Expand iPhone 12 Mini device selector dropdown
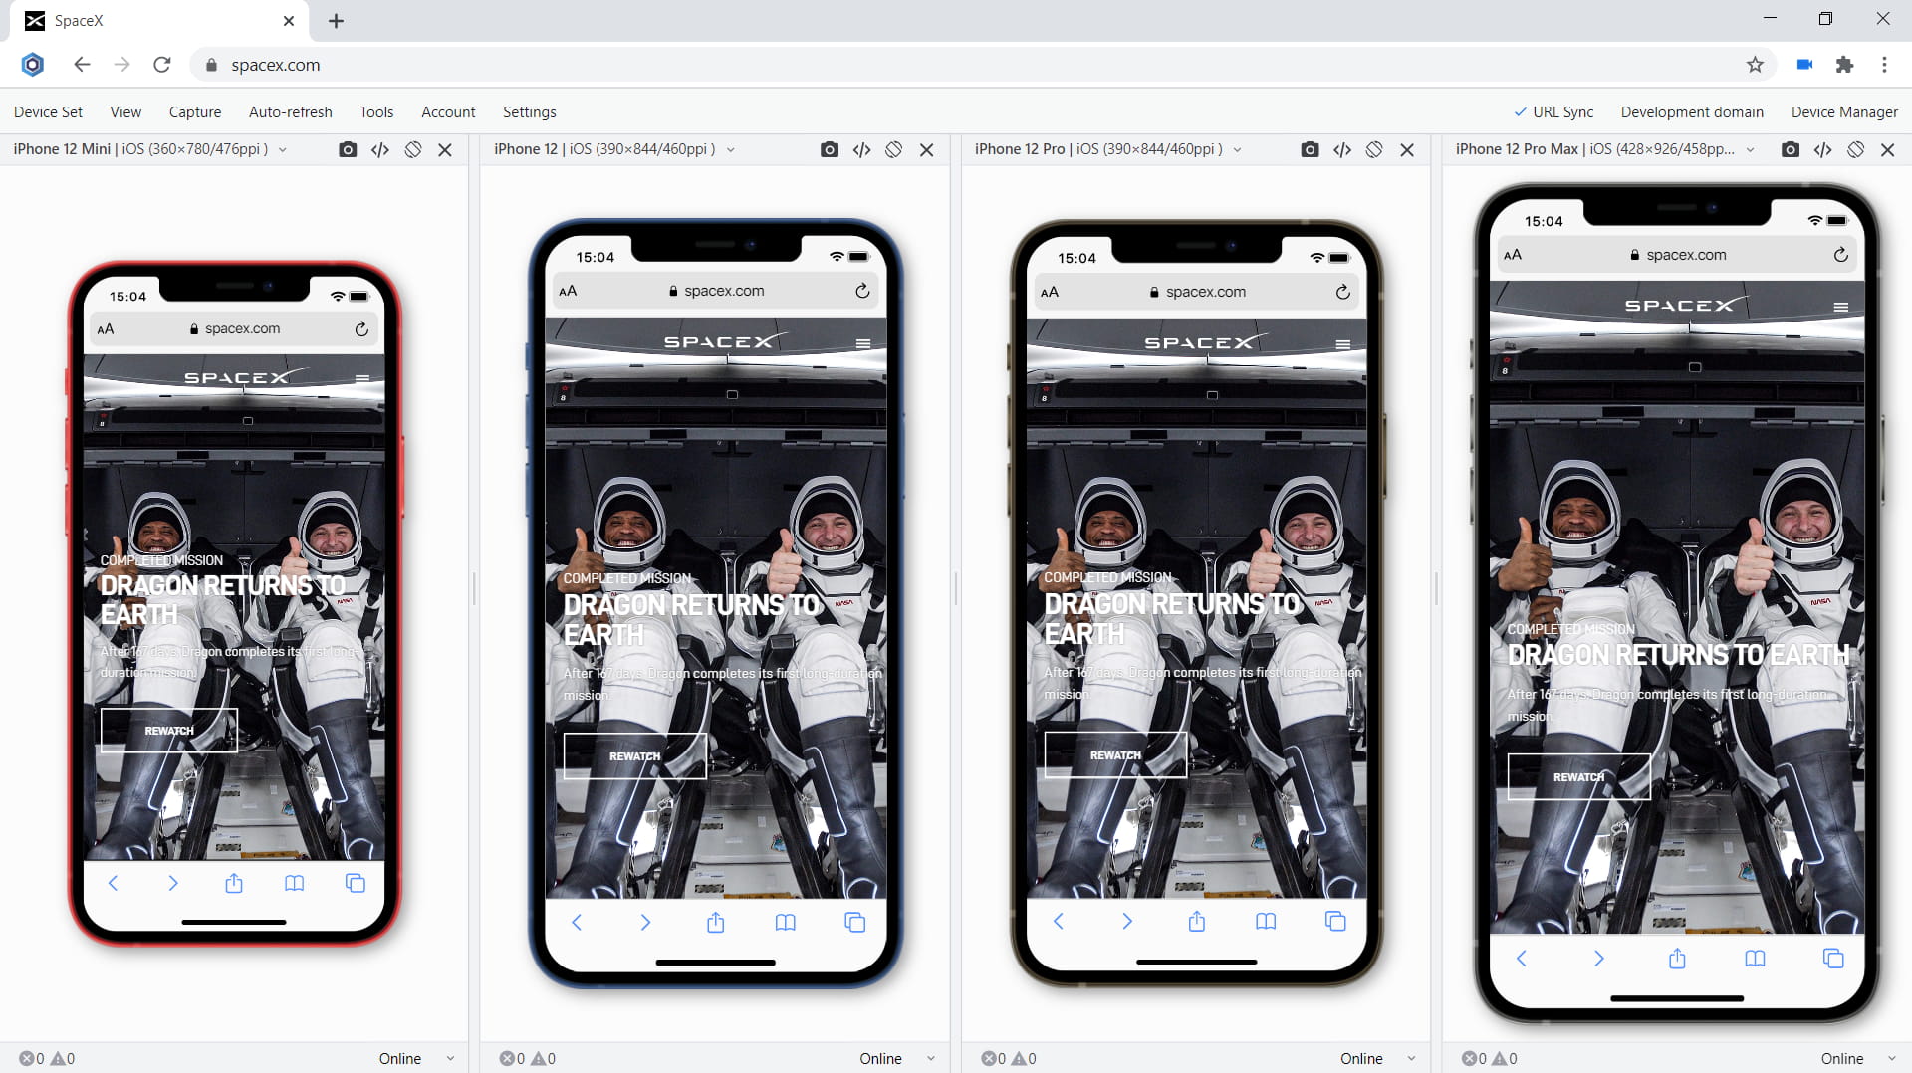The image size is (1912, 1073). [x=283, y=149]
